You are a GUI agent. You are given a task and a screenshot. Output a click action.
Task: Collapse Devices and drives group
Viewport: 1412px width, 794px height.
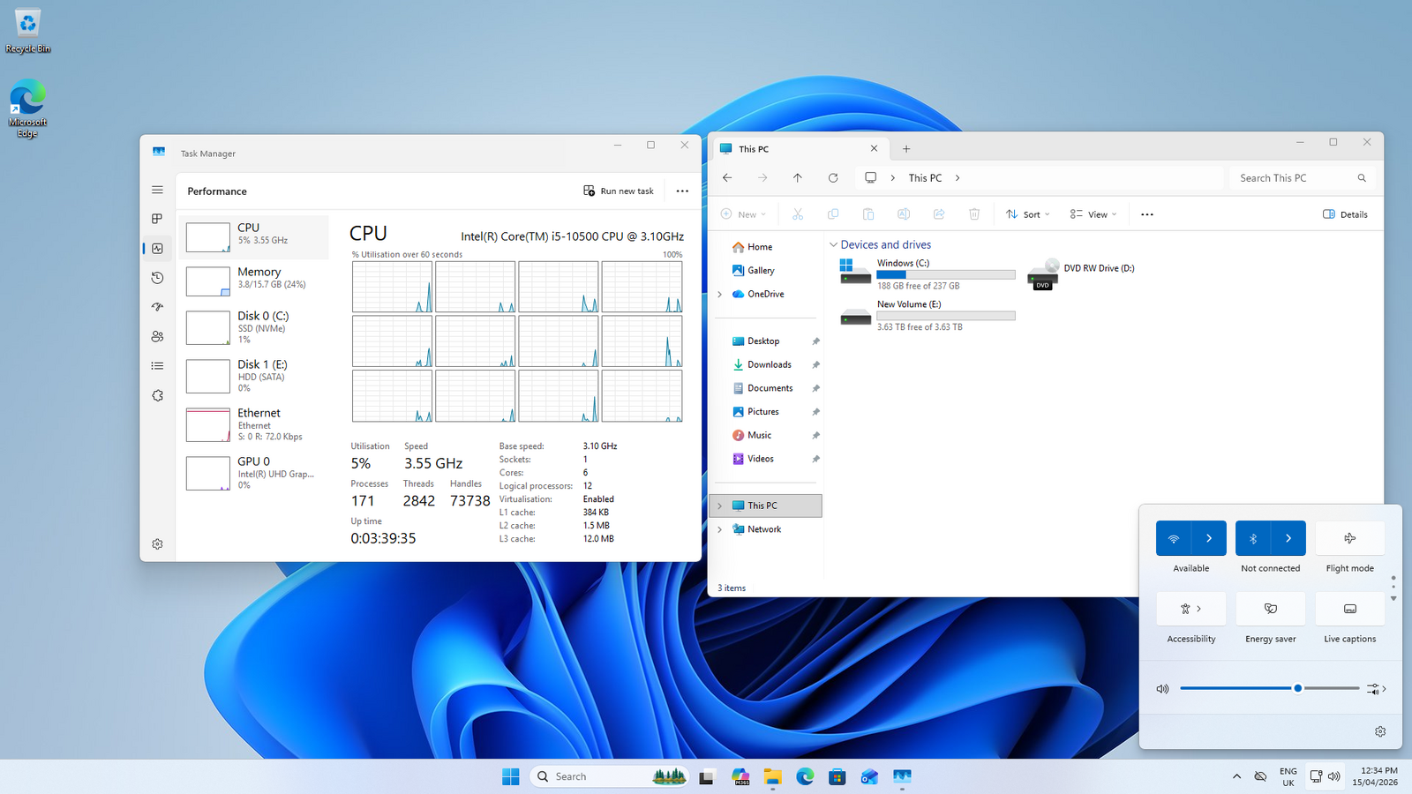coord(833,244)
